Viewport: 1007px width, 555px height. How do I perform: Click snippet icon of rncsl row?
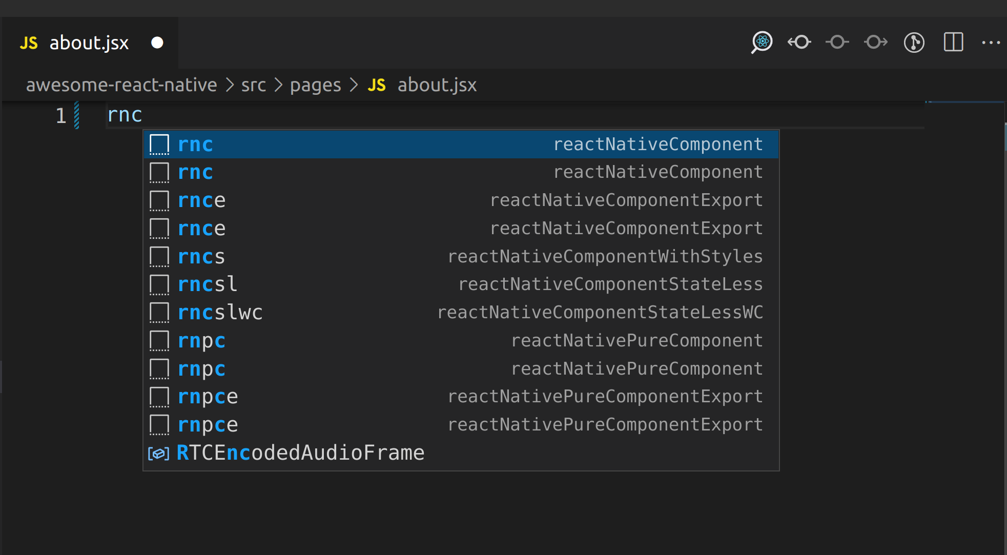pyautogui.click(x=159, y=285)
